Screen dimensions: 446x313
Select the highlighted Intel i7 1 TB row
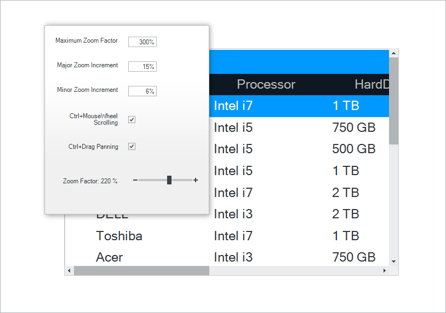pyautogui.click(x=274, y=106)
